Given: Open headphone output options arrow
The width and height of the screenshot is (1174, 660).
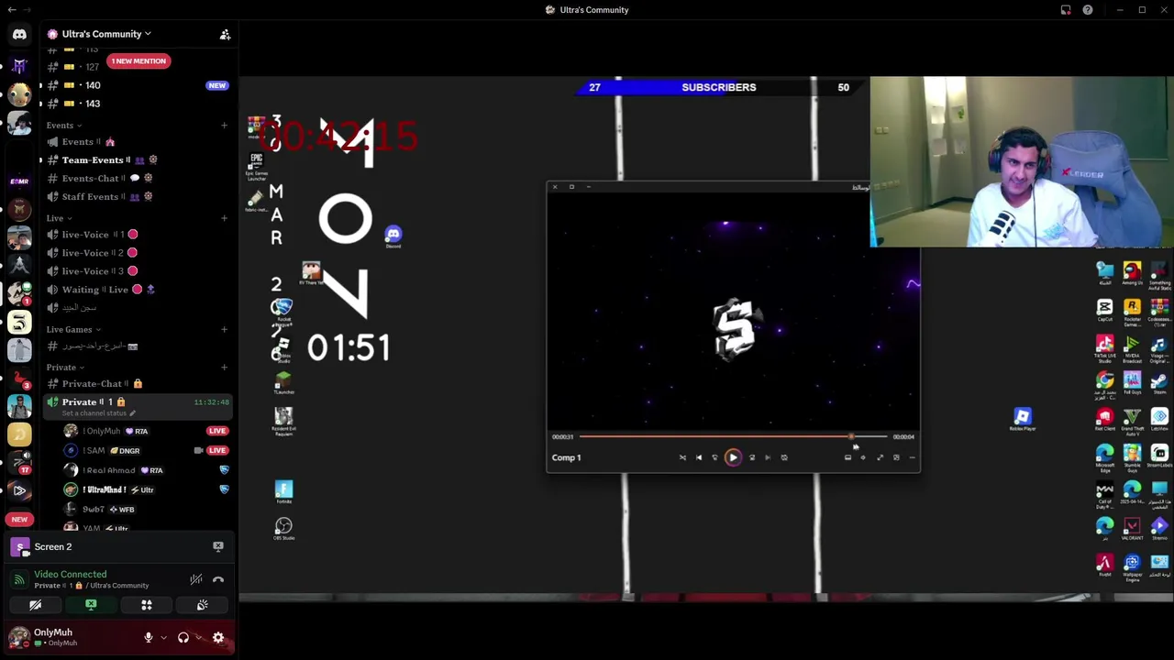Looking at the screenshot, I should pos(198,638).
